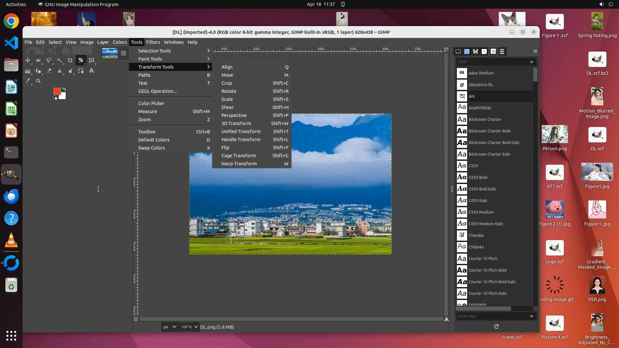Viewport: 619px width, 348px height.
Task: Choose Perspective from Transform Tools submenu
Action: coord(234,115)
